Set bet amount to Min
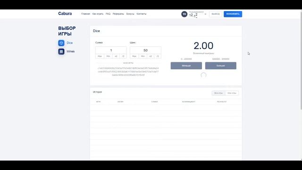This screenshot has width=302, height=170. coord(108,56)
